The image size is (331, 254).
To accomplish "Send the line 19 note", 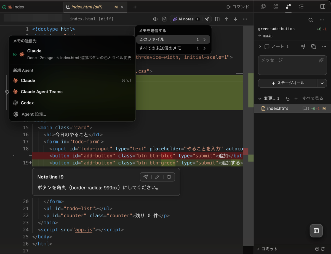I will click(146, 177).
